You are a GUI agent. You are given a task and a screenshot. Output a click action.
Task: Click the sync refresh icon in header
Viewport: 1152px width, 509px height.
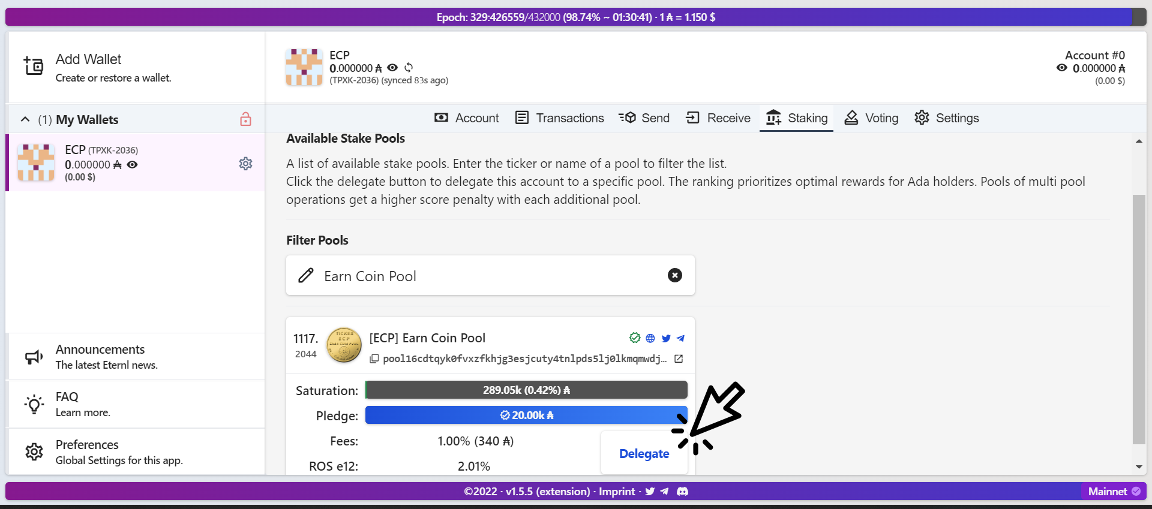tap(409, 68)
